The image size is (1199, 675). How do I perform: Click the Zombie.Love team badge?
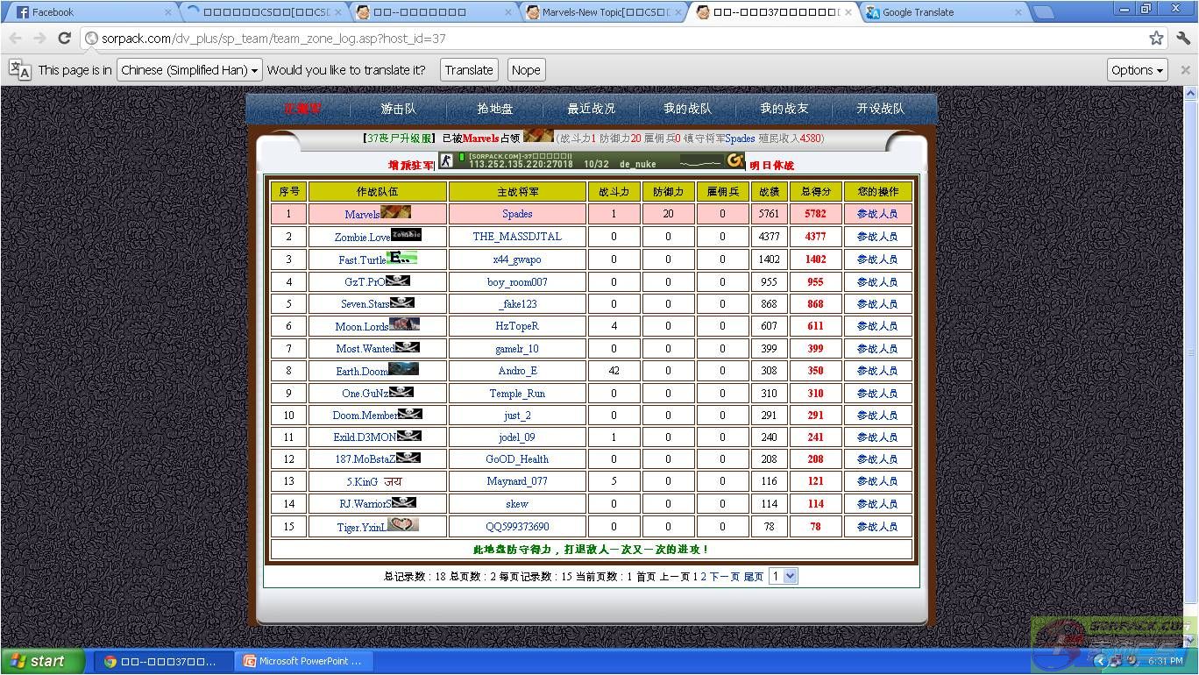406,235
